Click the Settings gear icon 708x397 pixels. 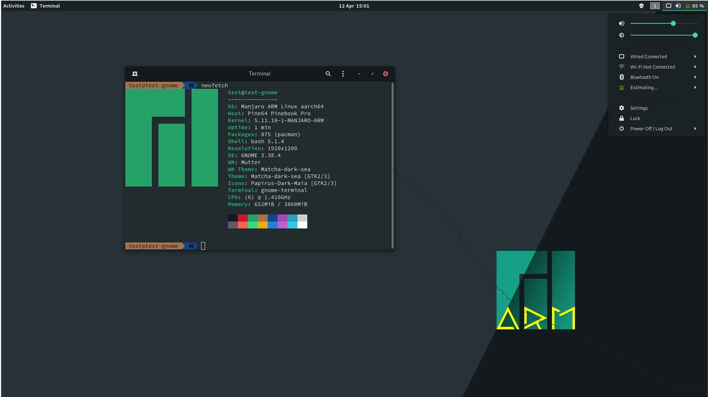point(621,108)
